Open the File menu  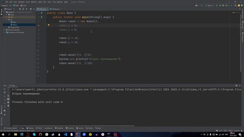coord(7,2)
